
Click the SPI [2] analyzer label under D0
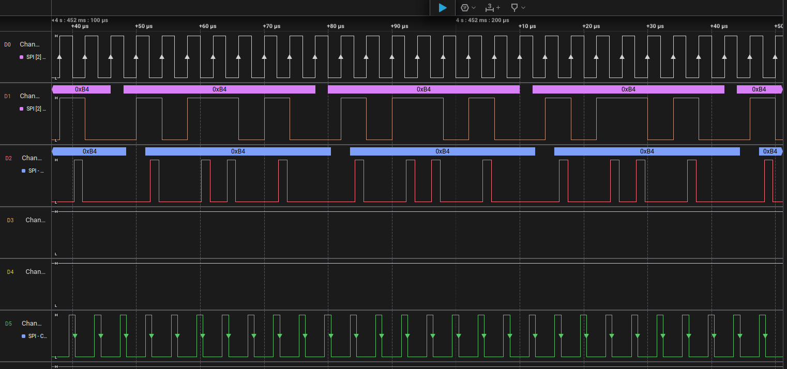(36, 57)
